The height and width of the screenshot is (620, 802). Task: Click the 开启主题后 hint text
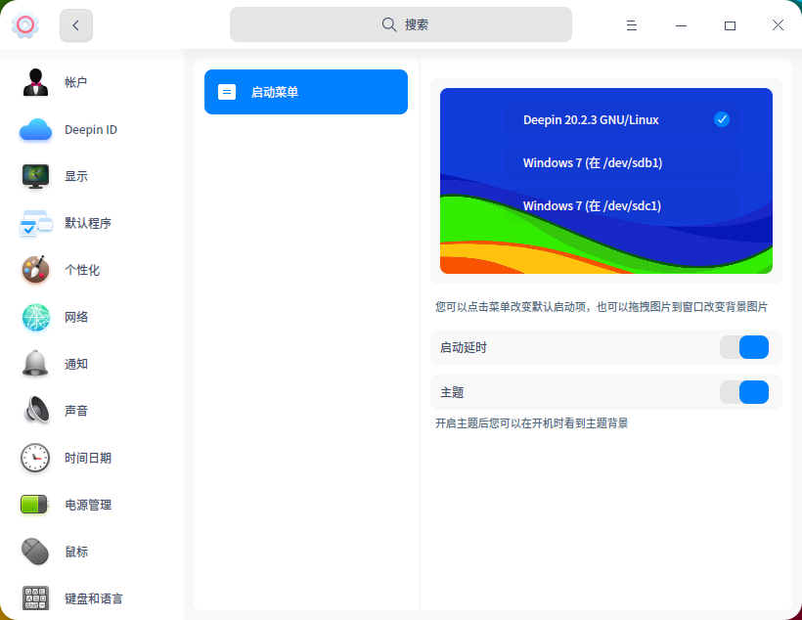531,423
